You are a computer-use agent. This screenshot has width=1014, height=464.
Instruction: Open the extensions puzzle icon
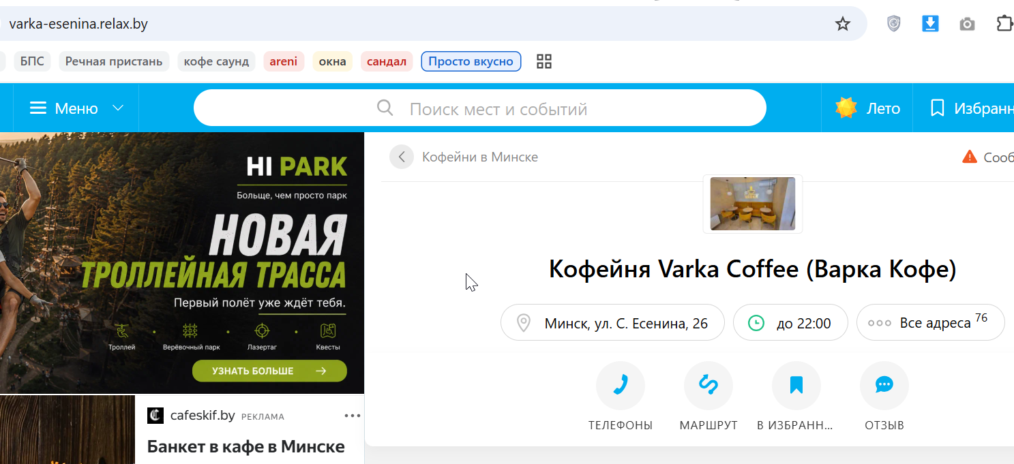(1004, 24)
